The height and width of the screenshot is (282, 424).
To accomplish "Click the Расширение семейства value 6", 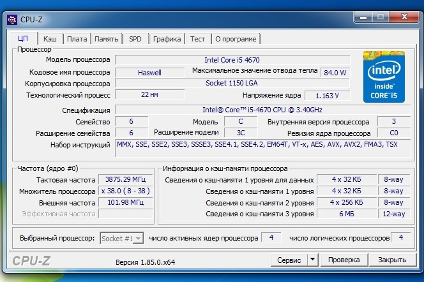I will 132,133.
